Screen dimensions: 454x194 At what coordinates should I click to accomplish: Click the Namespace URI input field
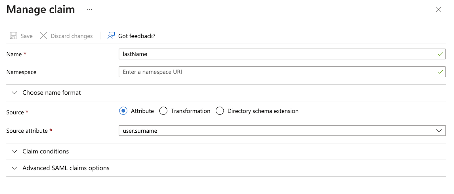click(x=282, y=72)
